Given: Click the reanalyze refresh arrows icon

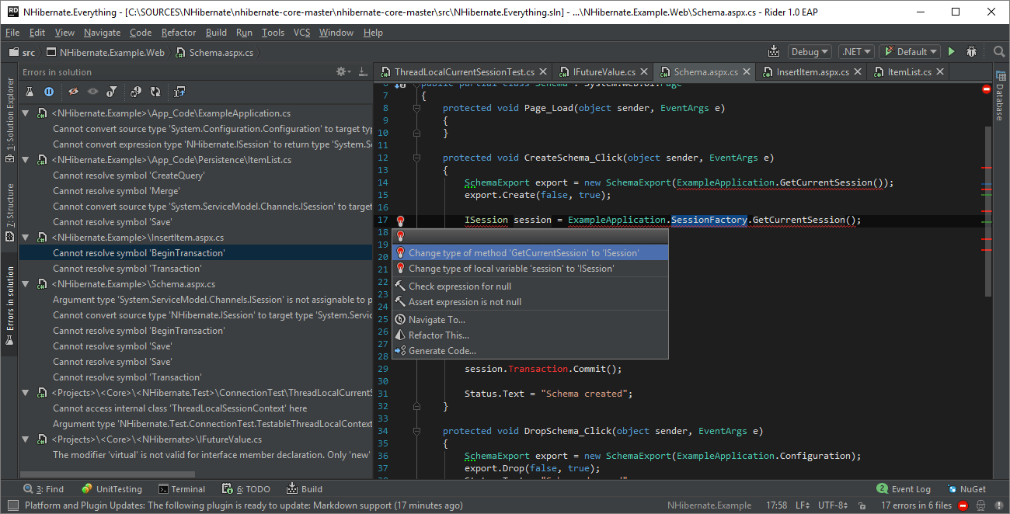Looking at the screenshot, I should pos(155,92).
